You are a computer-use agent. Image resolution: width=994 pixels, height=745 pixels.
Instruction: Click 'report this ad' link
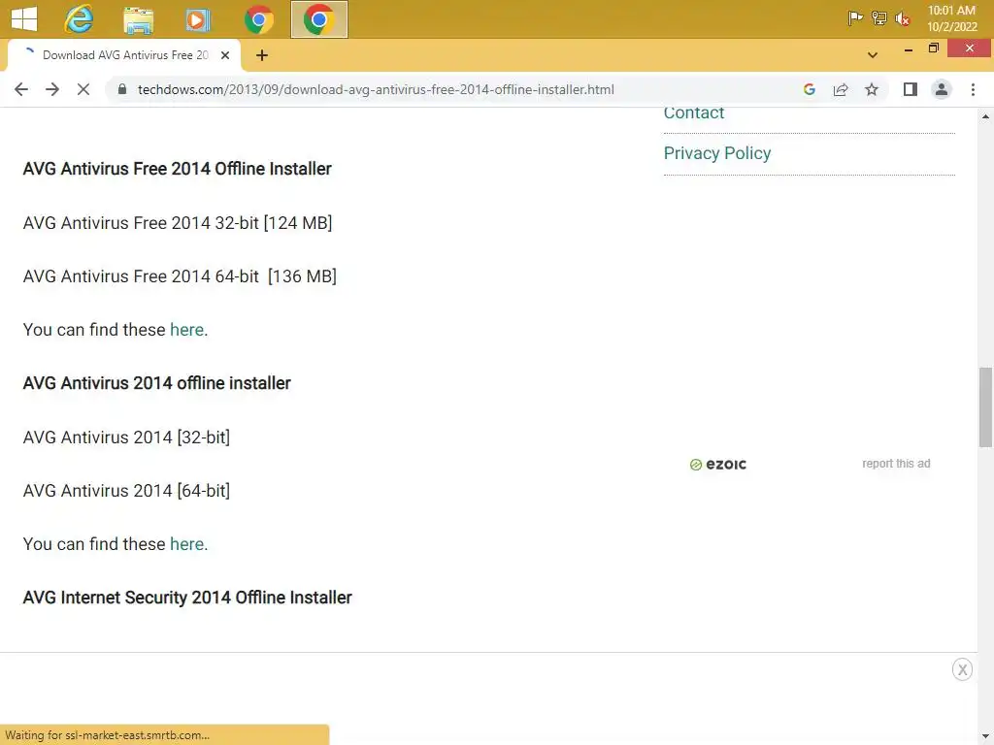pyautogui.click(x=896, y=464)
